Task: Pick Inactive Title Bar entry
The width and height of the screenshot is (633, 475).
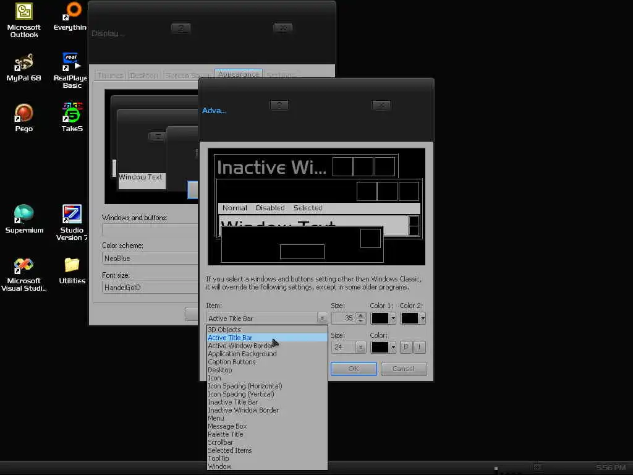Action: (267, 402)
